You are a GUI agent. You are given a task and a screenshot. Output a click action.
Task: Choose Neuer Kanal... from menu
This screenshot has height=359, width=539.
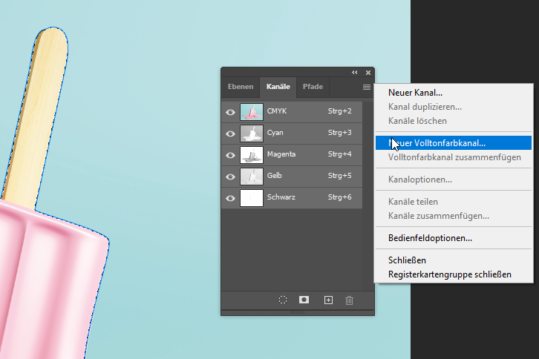[x=415, y=93]
